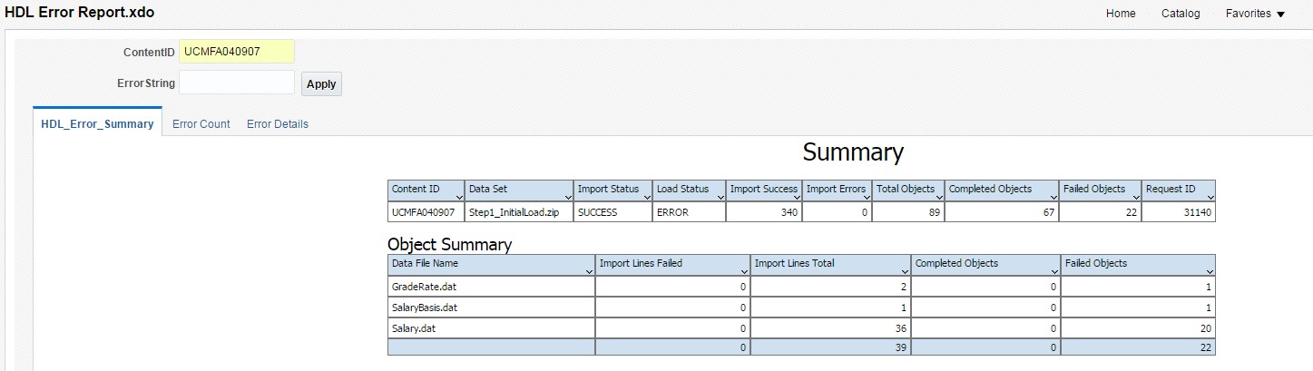Viewport: 1313px width, 371px height.
Task: Select the Step1_InitialLoad.zip data set cell
Action: (x=518, y=212)
